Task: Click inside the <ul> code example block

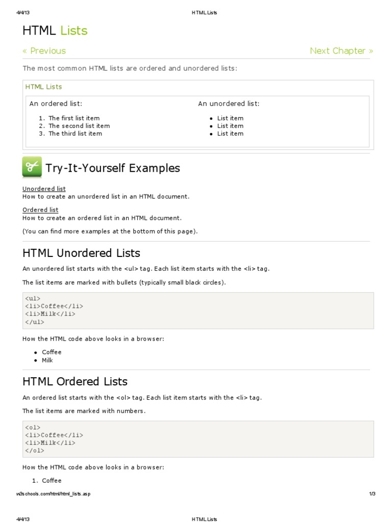Action: [x=198, y=310]
